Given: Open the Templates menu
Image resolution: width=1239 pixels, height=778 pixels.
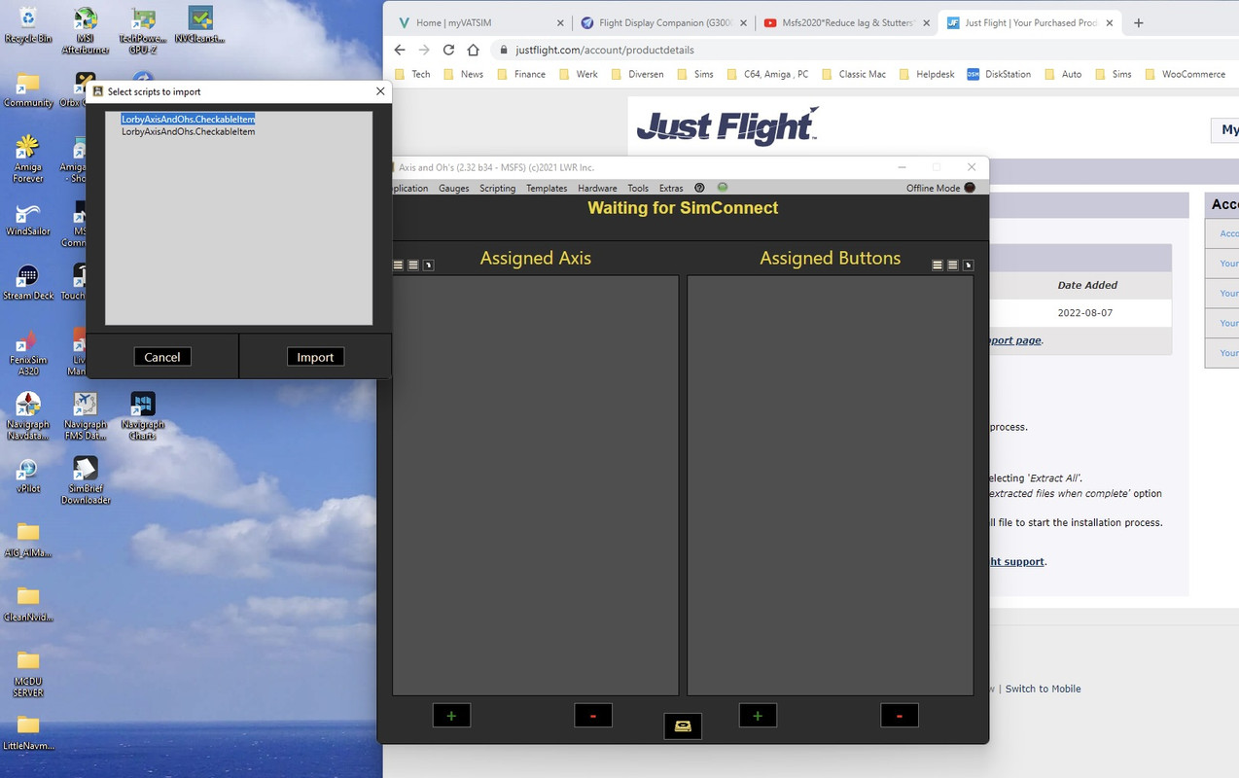Looking at the screenshot, I should point(547,189).
